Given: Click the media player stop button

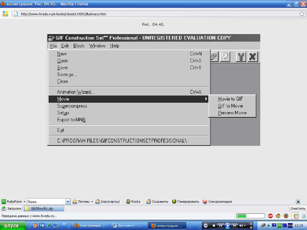Looking at the screenshot, I should coord(214,226).
